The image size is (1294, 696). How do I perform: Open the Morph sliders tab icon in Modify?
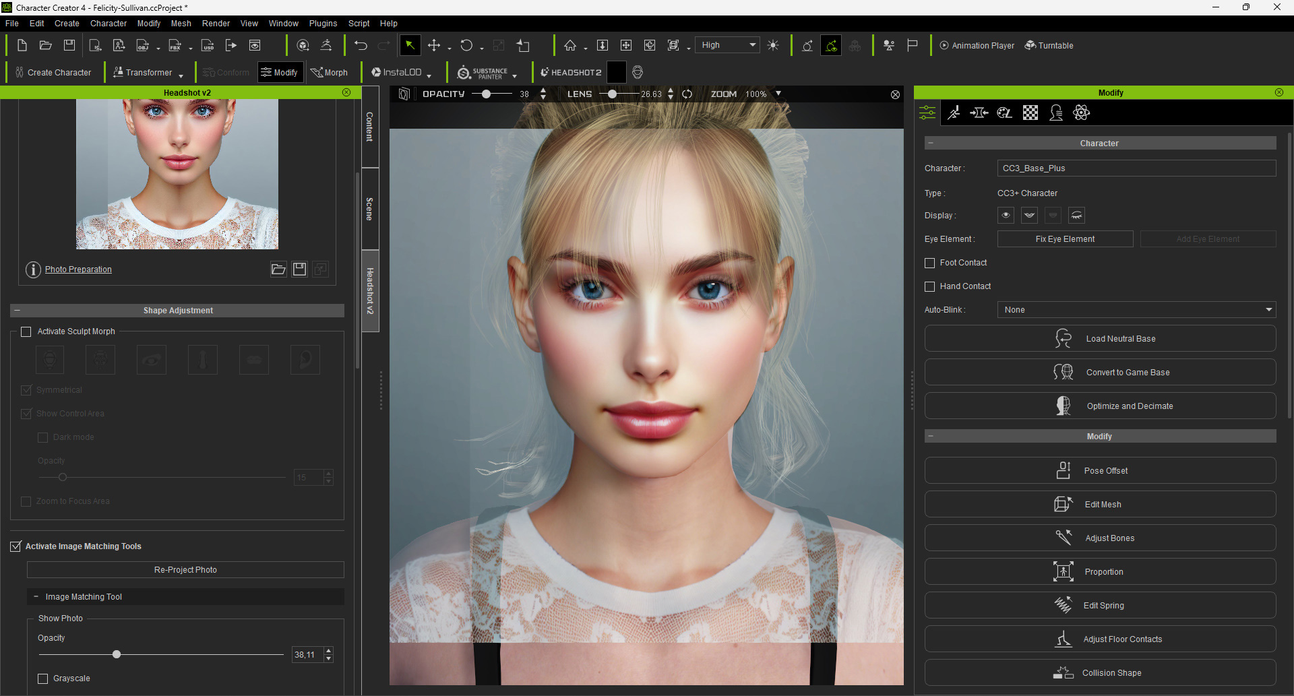[979, 113]
